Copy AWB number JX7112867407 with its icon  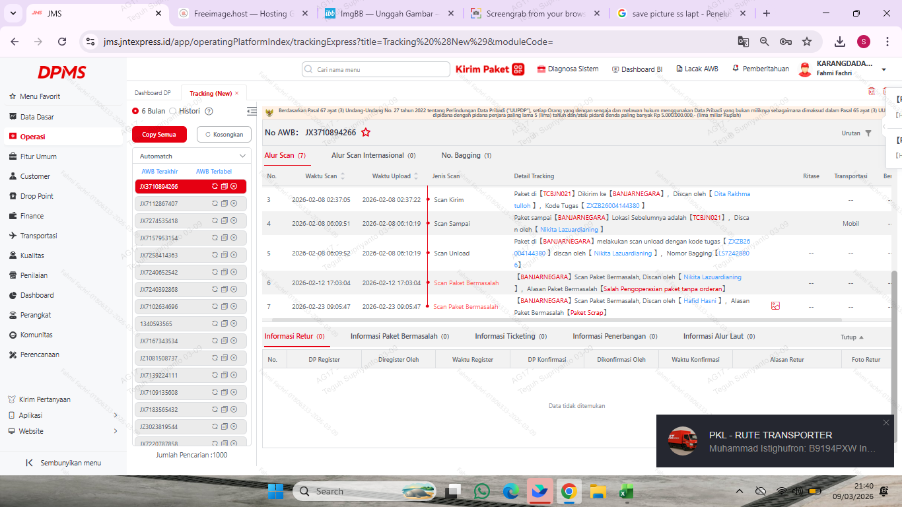click(x=224, y=203)
